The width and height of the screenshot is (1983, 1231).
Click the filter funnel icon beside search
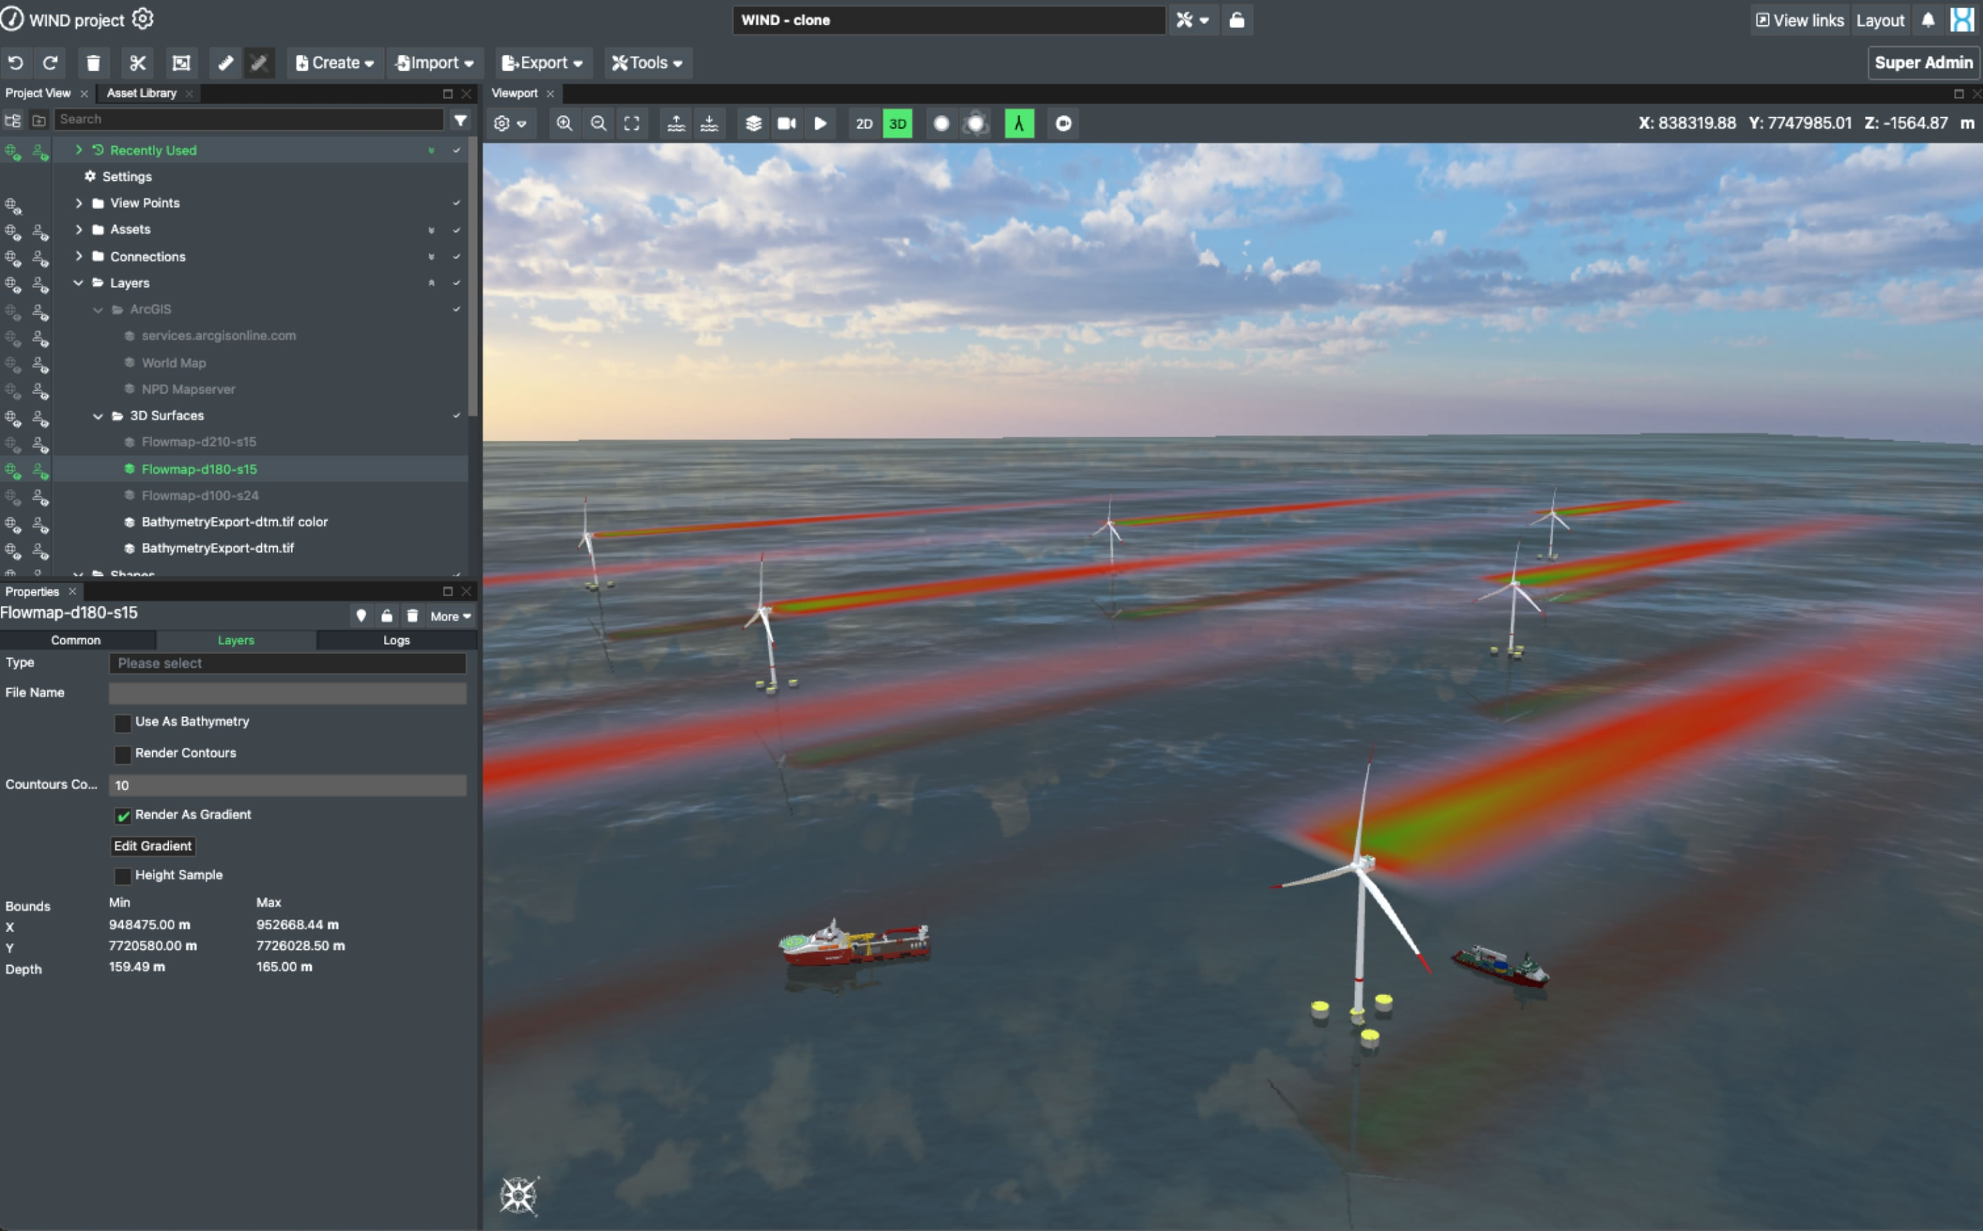pos(461,120)
